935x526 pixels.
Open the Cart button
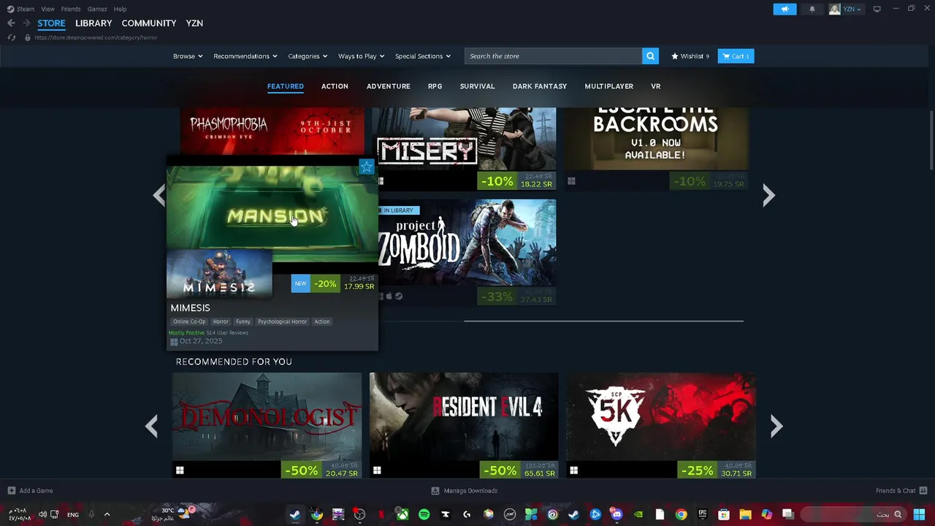click(x=736, y=56)
